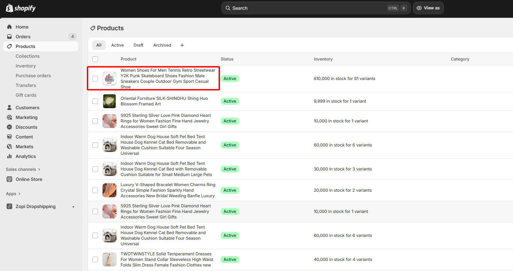Open Home via its house icon
This screenshot has height=271, width=513.
pyautogui.click(x=9, y=27)
